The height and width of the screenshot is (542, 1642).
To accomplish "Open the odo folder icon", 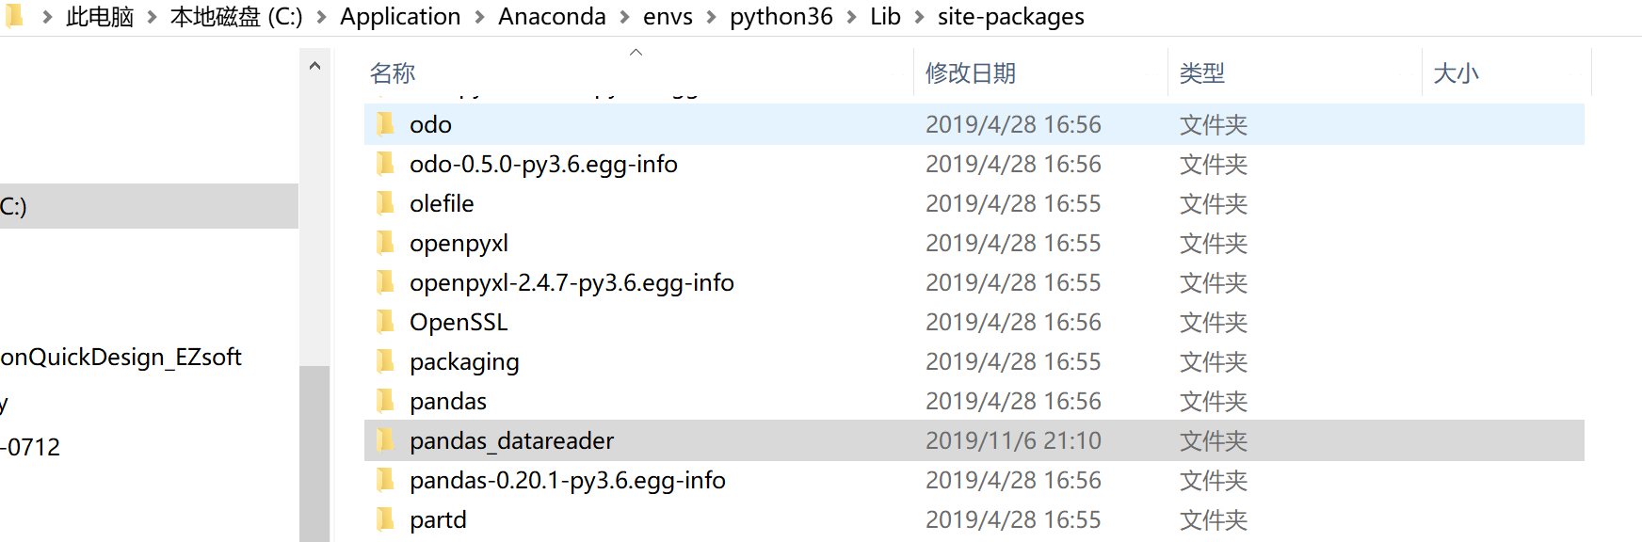I will point(385,123).
